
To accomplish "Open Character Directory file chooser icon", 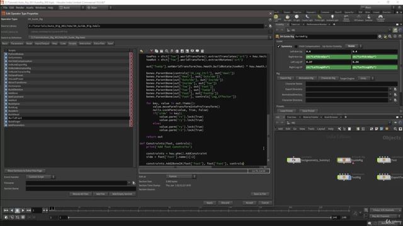I will (395, 100).
